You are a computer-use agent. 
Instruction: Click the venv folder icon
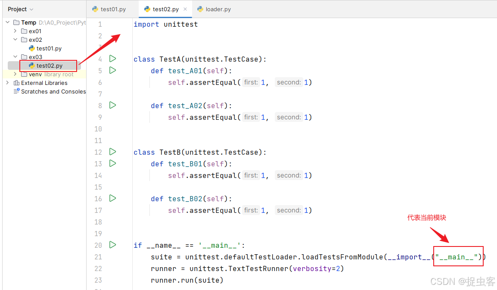click(24, 74)
